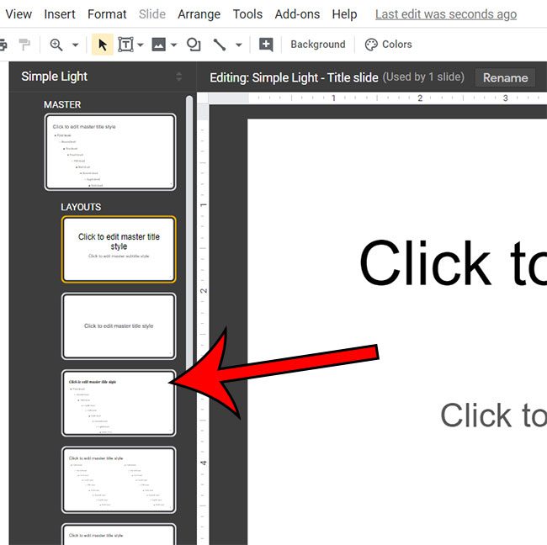Open 'Last edit was seconds ago' link
This screenshot has width=547, height=545.
tap(446, 14)
